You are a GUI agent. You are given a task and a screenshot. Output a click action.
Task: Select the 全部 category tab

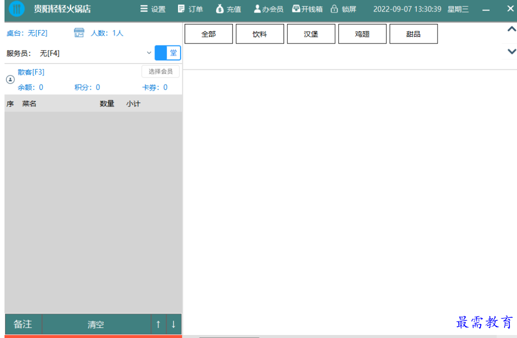click(x=208, y=33)
